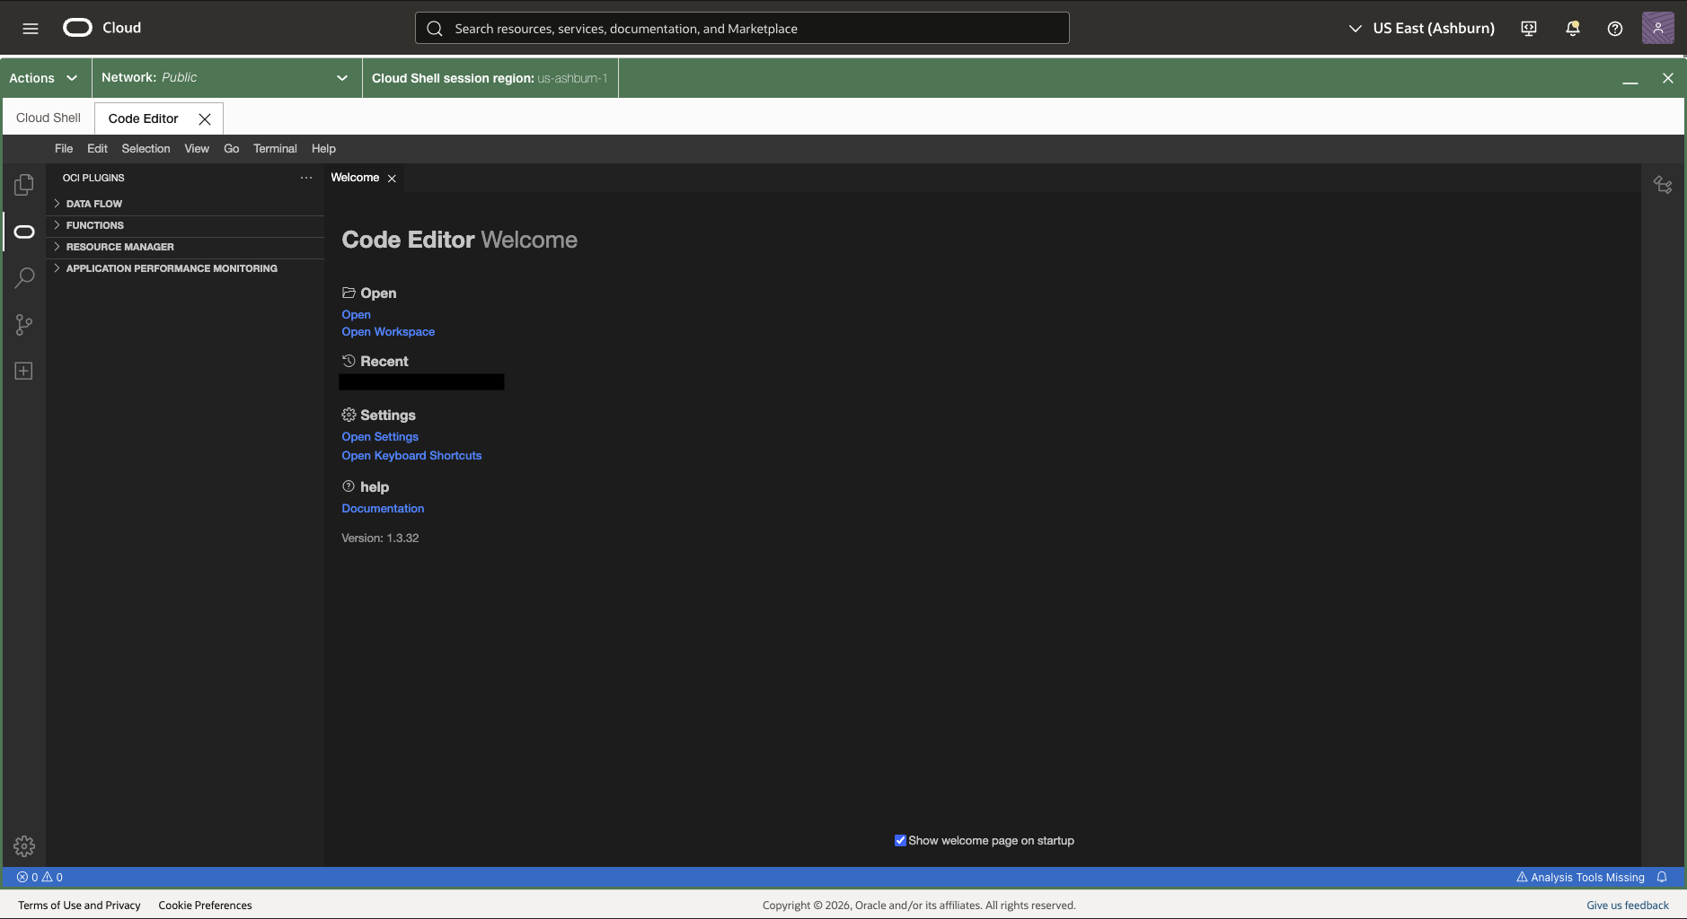Screen dimensions: 1687x919
Task: Open the Edit menu
Action: coord(97,149)
